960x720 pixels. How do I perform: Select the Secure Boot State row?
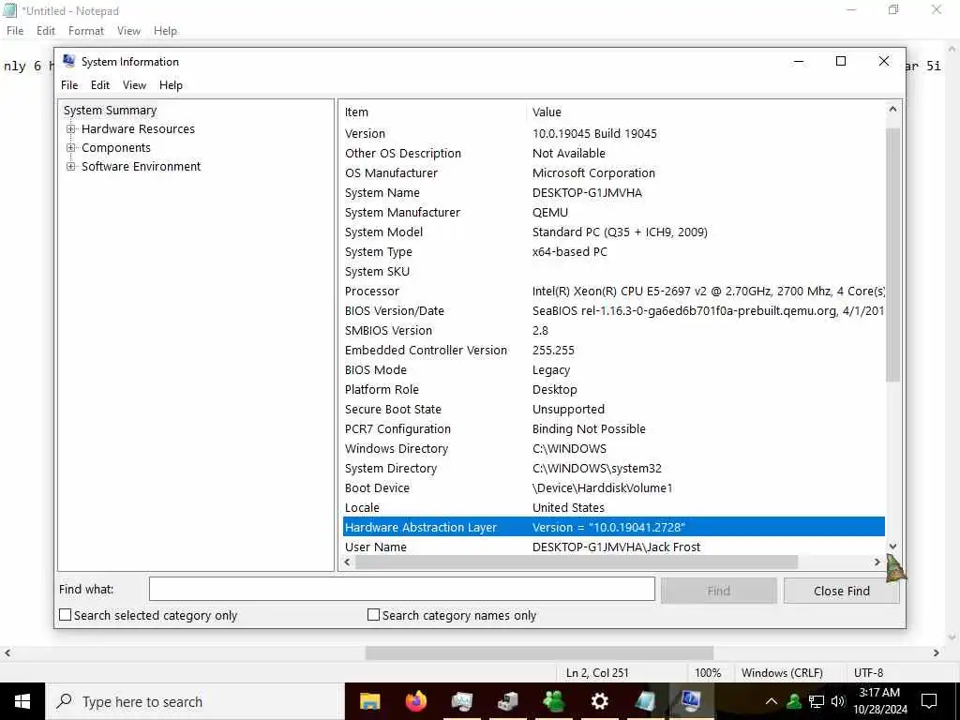tap(613, 409)
